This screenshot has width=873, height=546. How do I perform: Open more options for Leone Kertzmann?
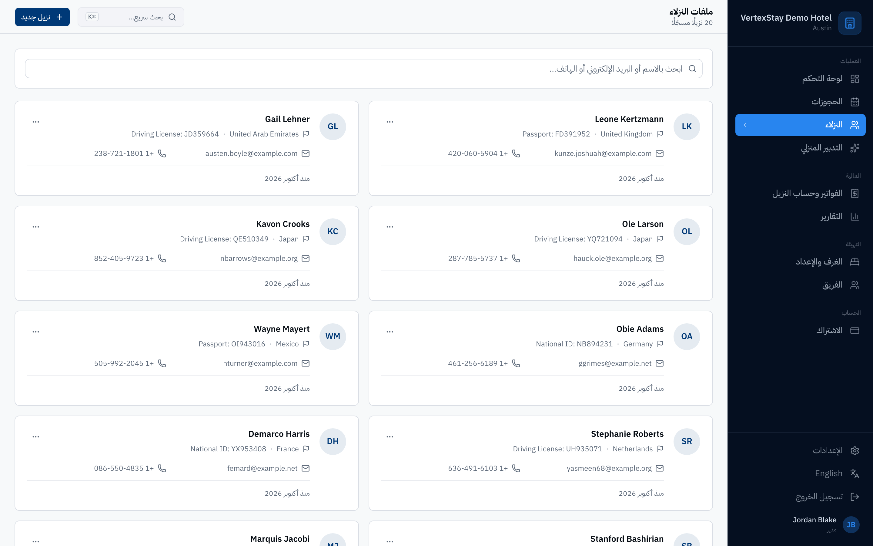(390, 122)
